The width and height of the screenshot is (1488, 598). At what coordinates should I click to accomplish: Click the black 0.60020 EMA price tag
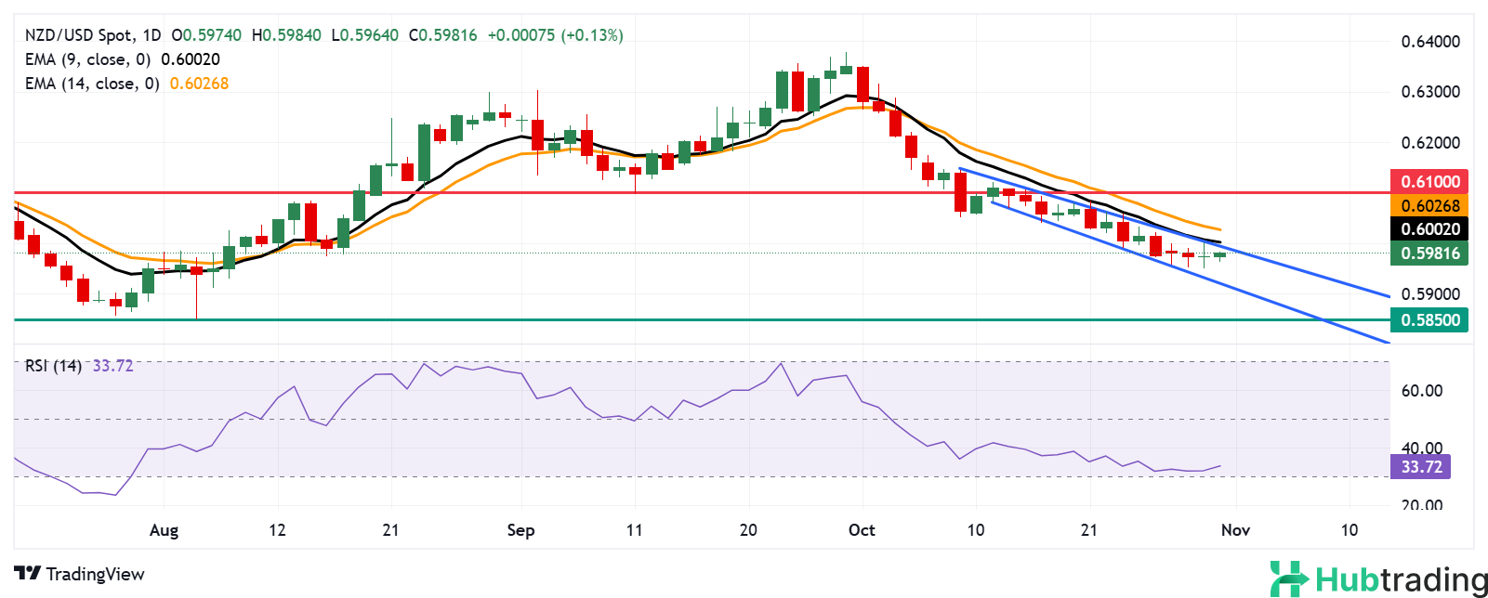tap(1429, 229)
